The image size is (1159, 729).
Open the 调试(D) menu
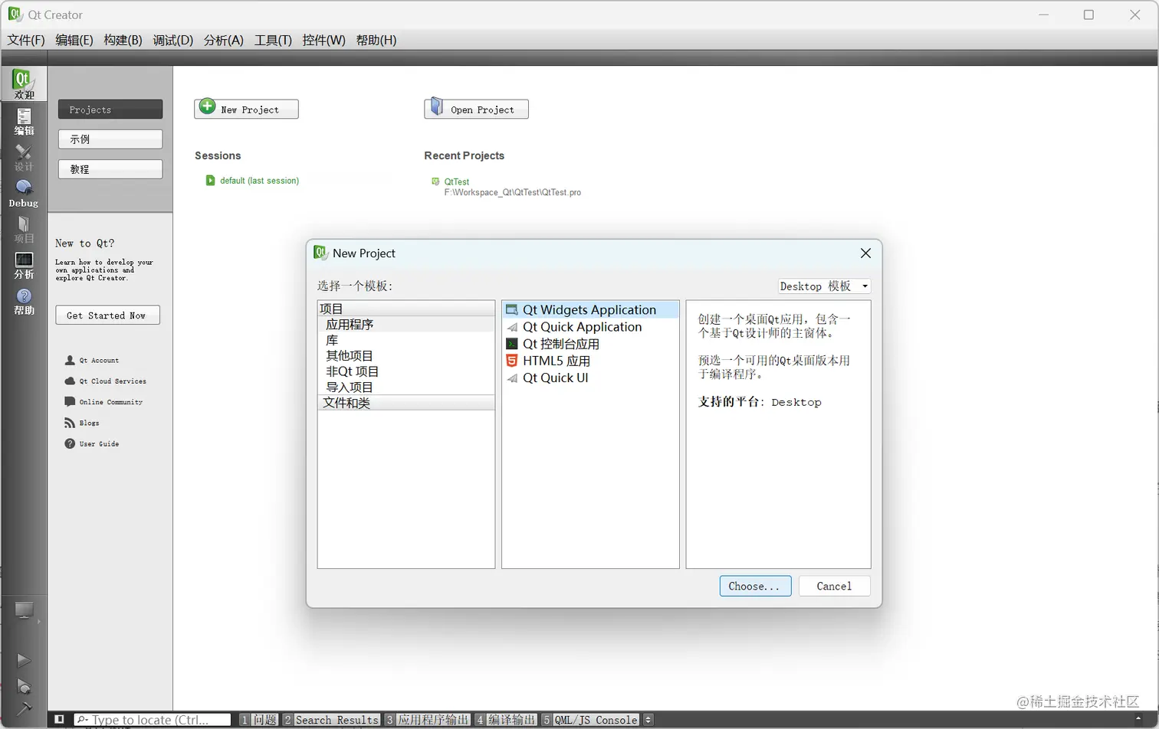pos(172,40)
